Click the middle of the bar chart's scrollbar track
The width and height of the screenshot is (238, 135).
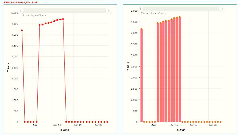(x=181, y=9)
